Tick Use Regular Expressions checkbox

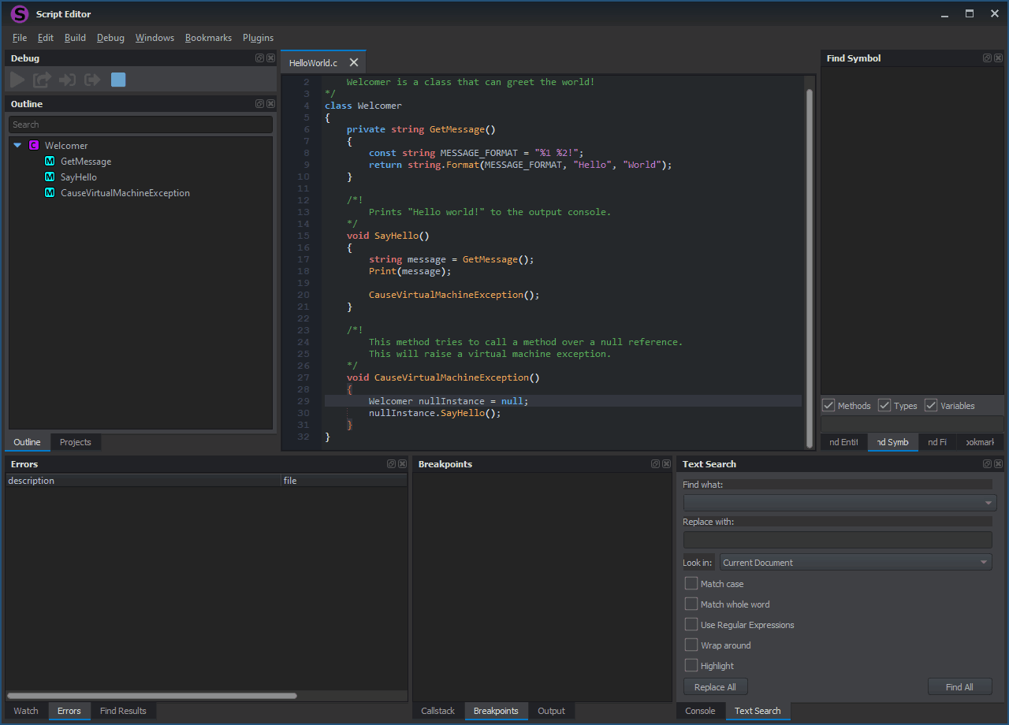(691, 625)
